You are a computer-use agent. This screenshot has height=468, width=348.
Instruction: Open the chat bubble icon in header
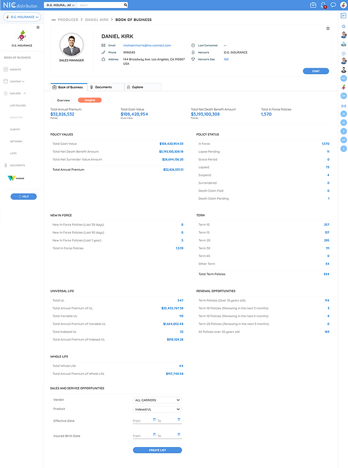(x=333, y=5)
